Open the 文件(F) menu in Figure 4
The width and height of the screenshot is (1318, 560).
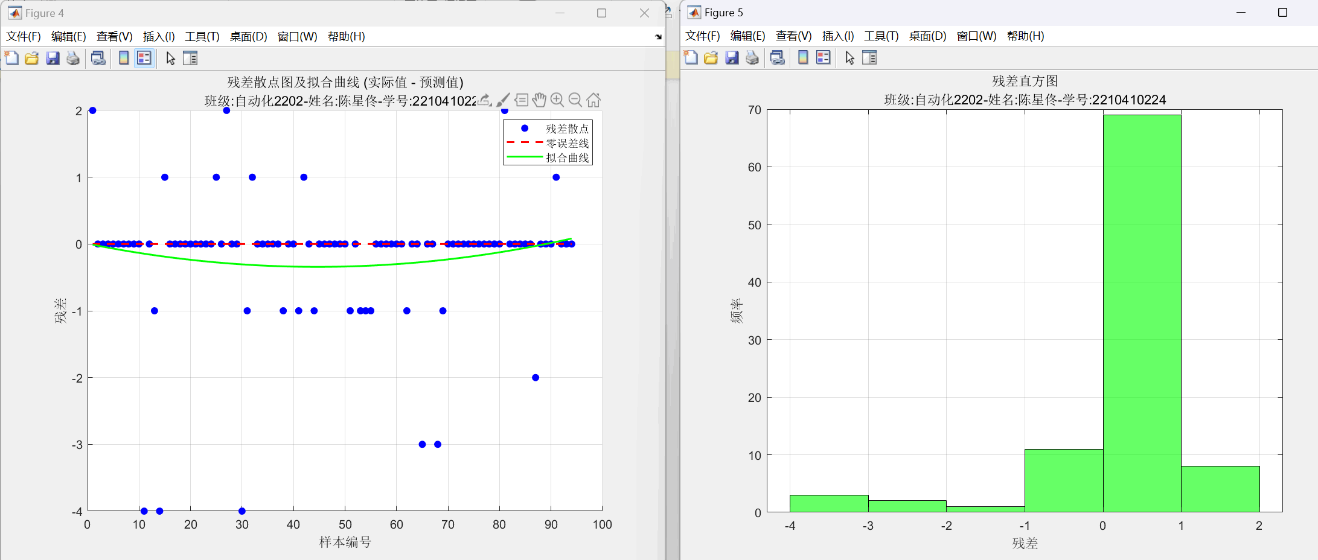point(24,37)
